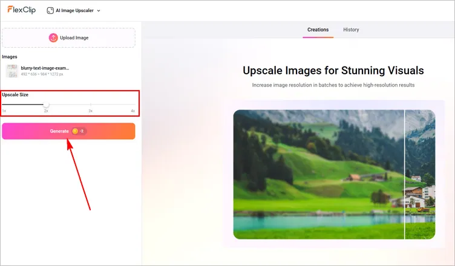The width and height of the screenshot is (455, 266).
Task: Select the blurry-text-image thumbnail
Action: click(x=12, y=71)
